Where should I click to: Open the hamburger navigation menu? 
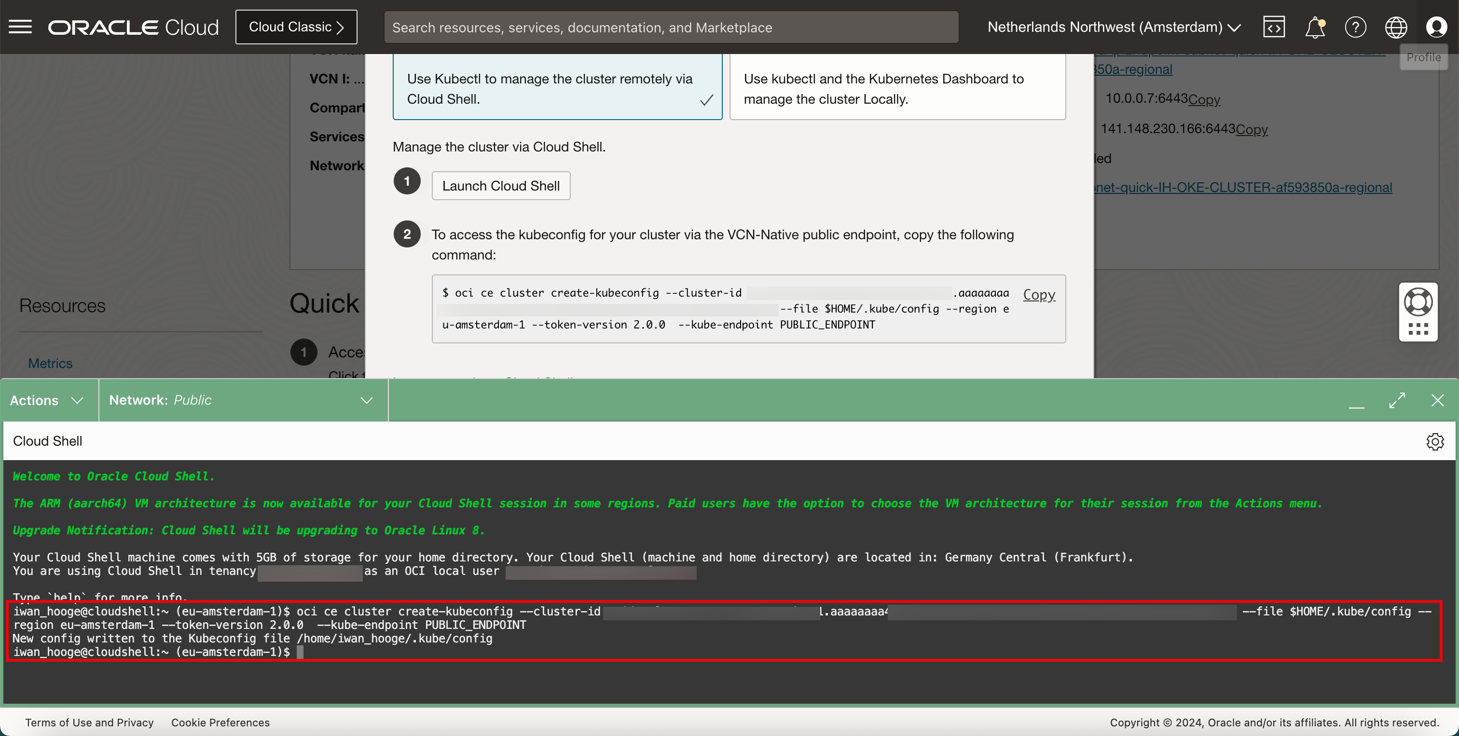click(20, 27)
